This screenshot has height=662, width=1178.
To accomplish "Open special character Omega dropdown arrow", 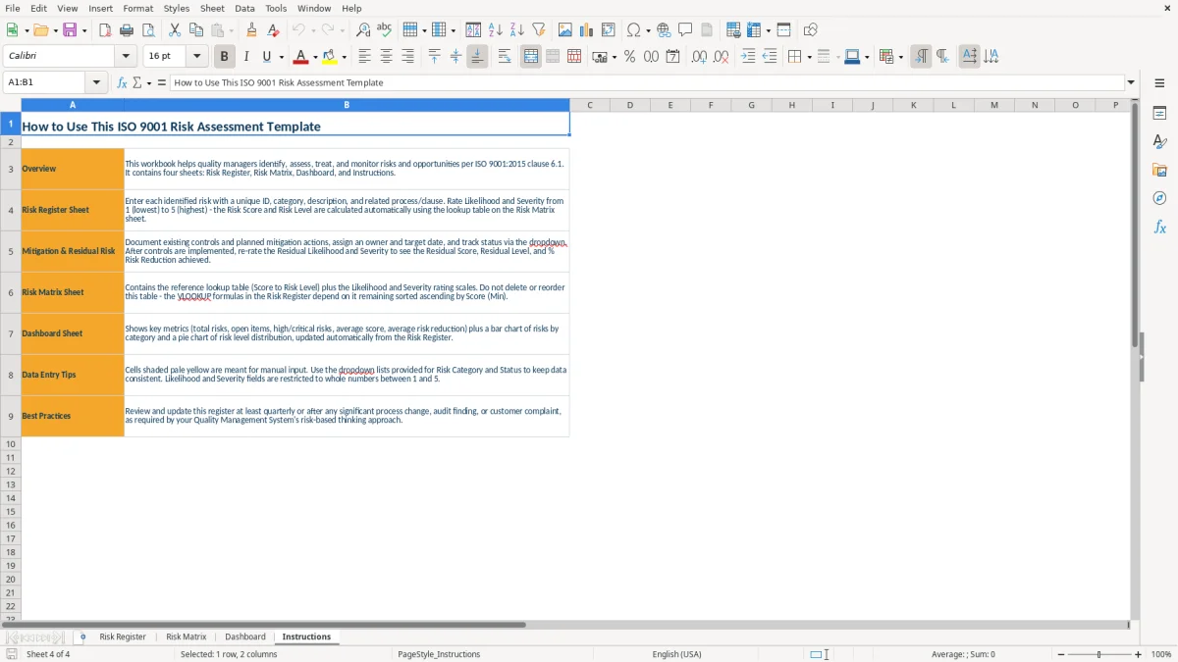I will pyautogui.click(x=649, y=30).
